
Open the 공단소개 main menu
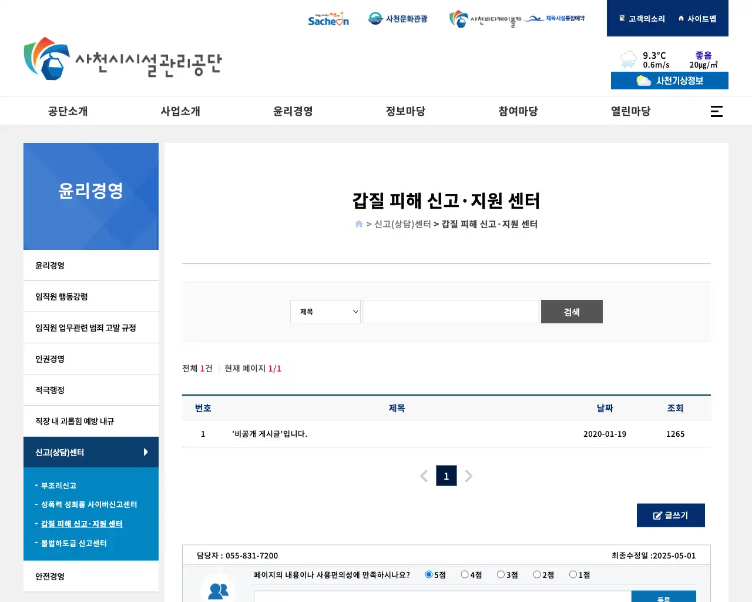point(68,111)
